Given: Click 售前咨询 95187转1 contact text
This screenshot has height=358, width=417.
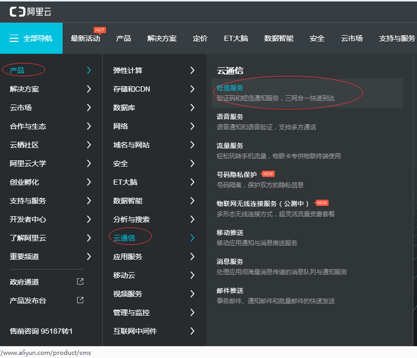Looking at the screenshot, I should 41,331.
